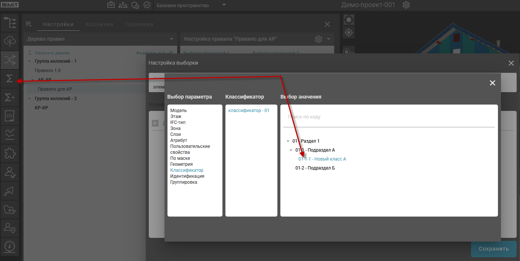
Task: Select the Атрибут parameter
Action: [x=179, y=140]
